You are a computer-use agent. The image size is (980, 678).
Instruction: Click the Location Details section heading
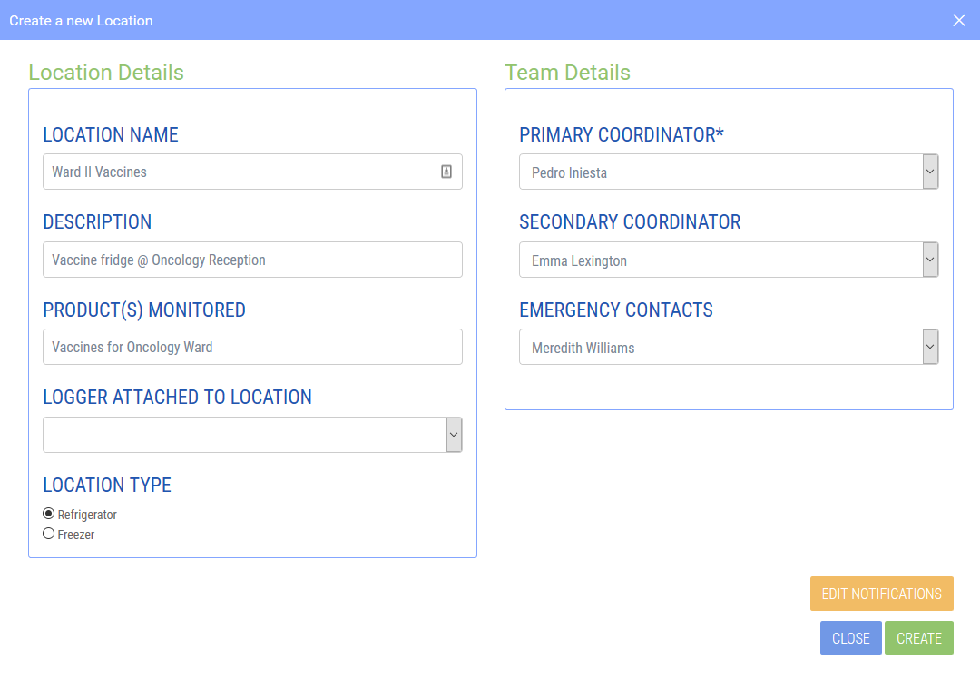click(106, 73)
